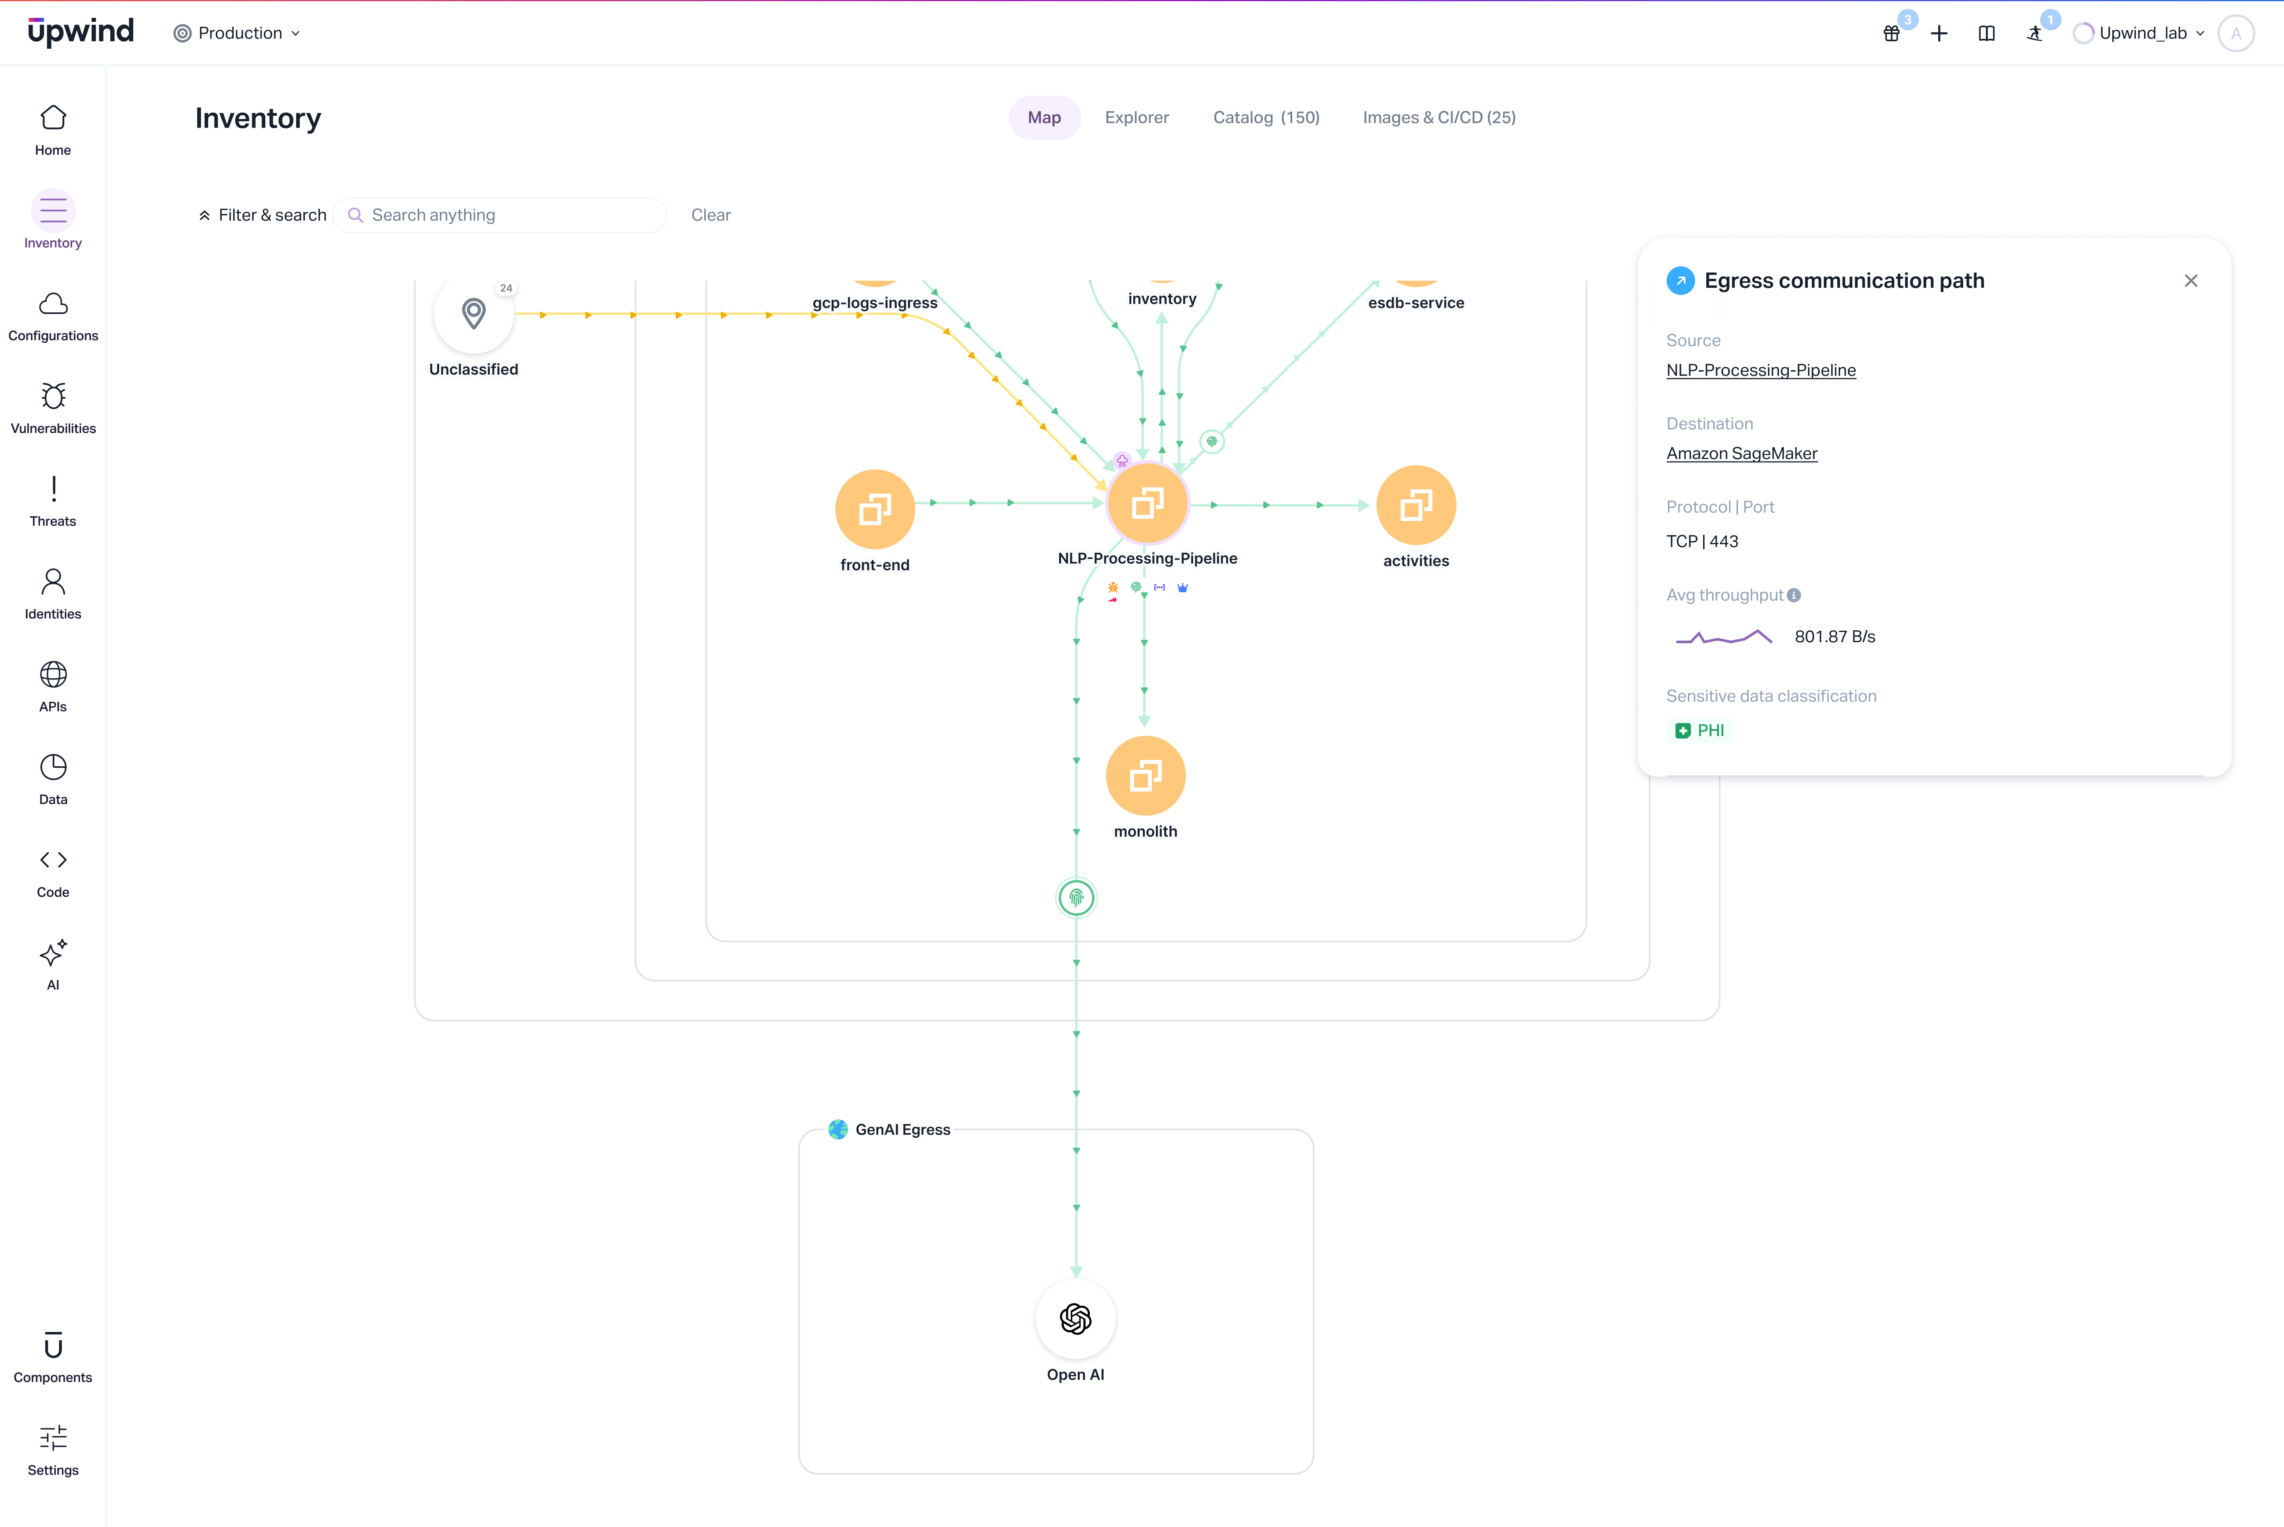This screenshot has width=2284, height=1527.
Task: Switch to the Explorer tab
Action: pyautogui.click(x=1136, y=118)
